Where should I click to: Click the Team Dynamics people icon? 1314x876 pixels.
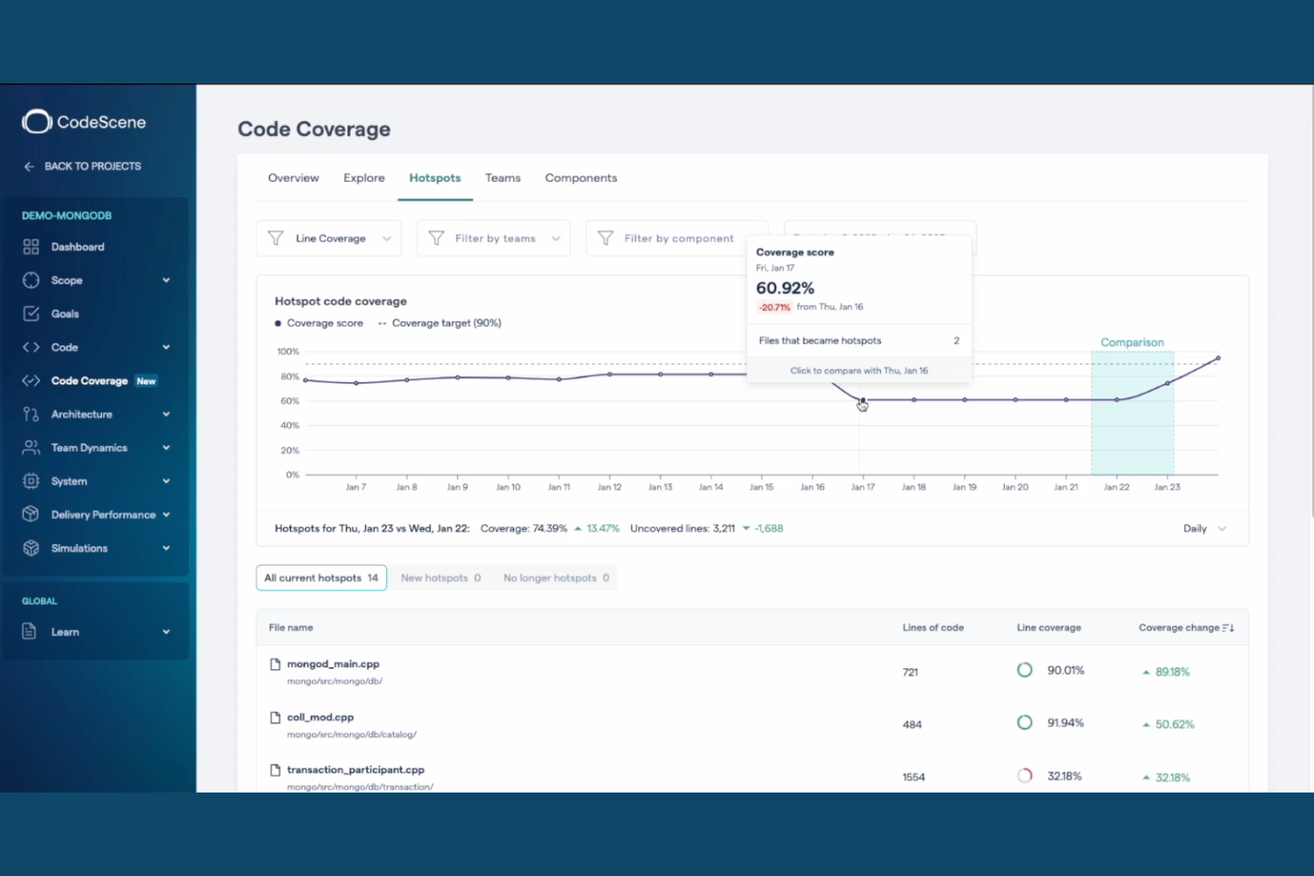point(31,447)
